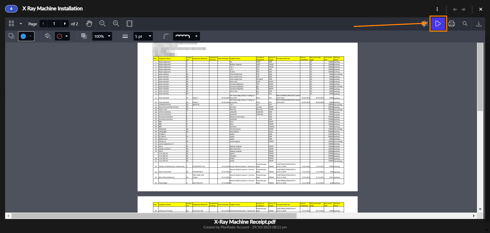The height and width of the screenshot is (233, 490).
Task: Click the stroke color icon
Action: pos(11,36)
